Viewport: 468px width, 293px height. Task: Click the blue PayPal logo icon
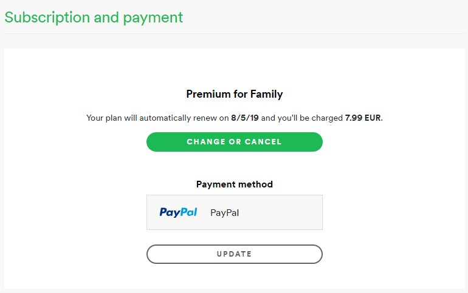pyautogui.click(x=178, y=212)
